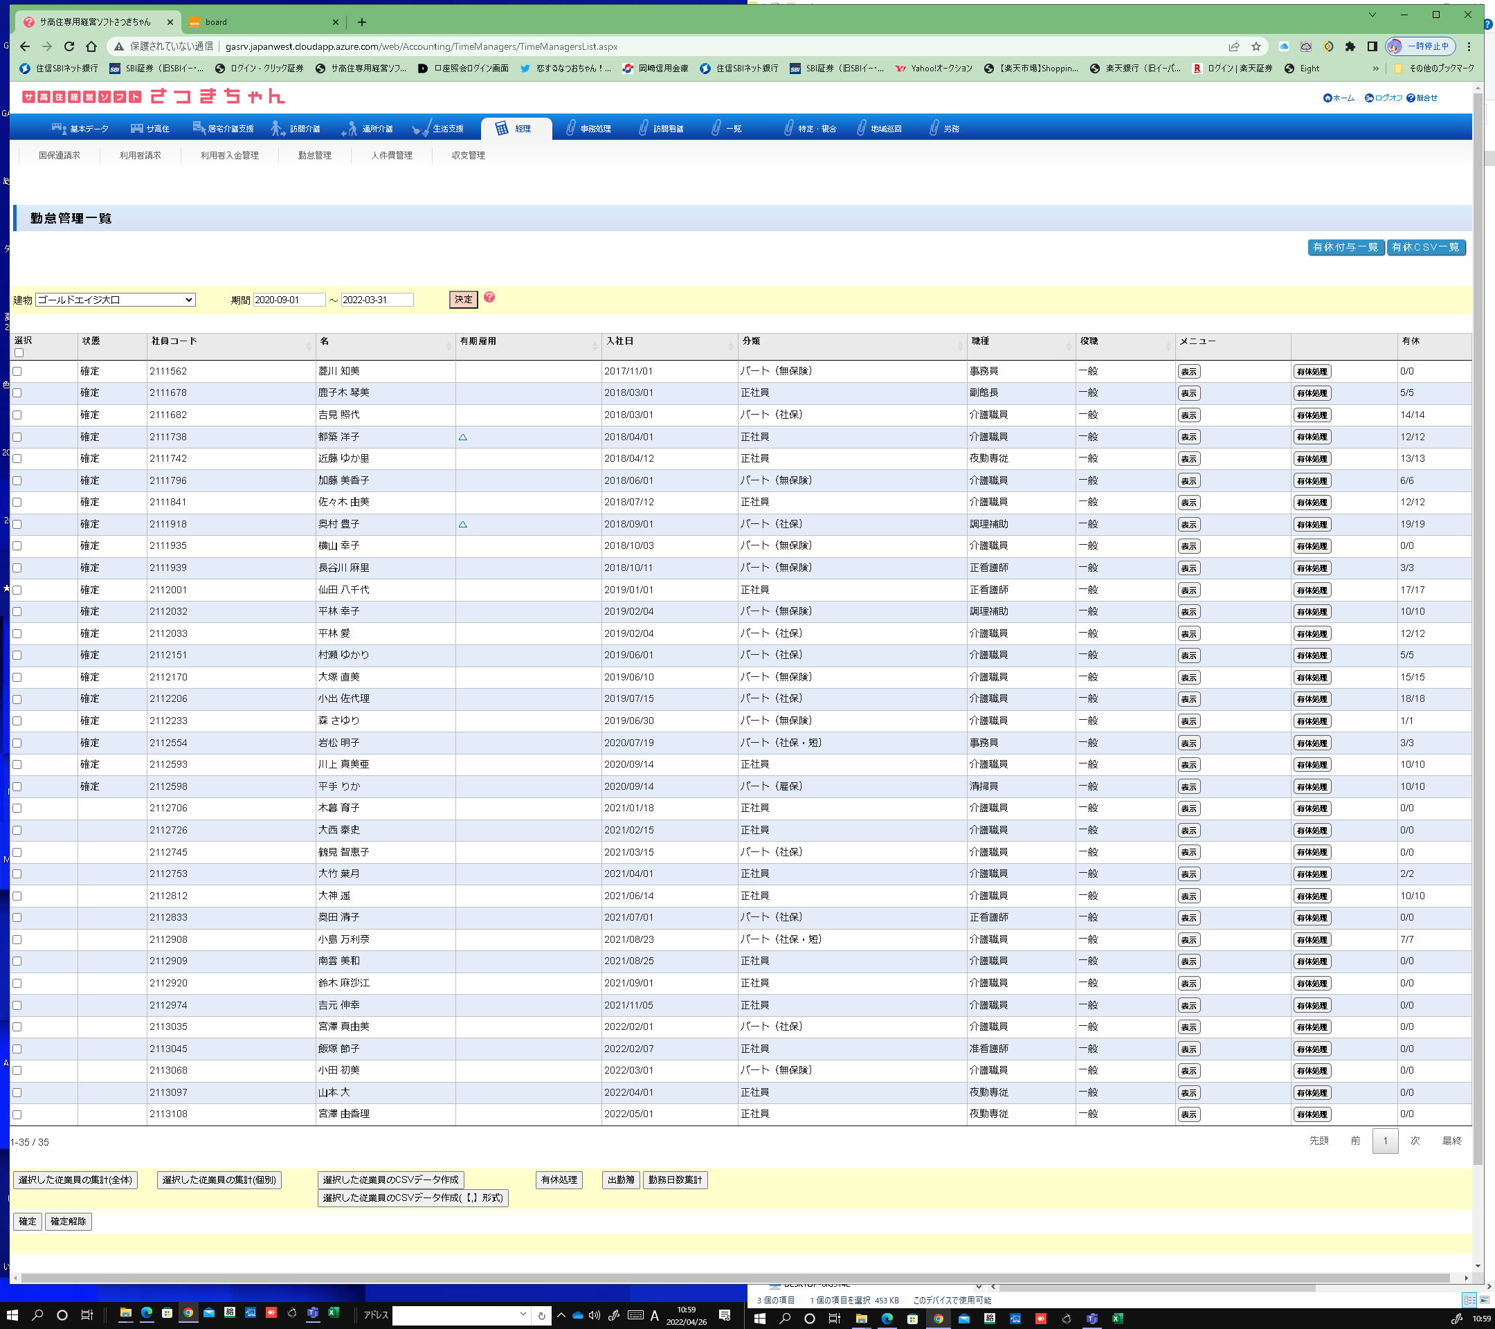Viewport: 1495px width, 1329px height.
Task: Click the red help question mark icon
Action: [x=489, y=297]
